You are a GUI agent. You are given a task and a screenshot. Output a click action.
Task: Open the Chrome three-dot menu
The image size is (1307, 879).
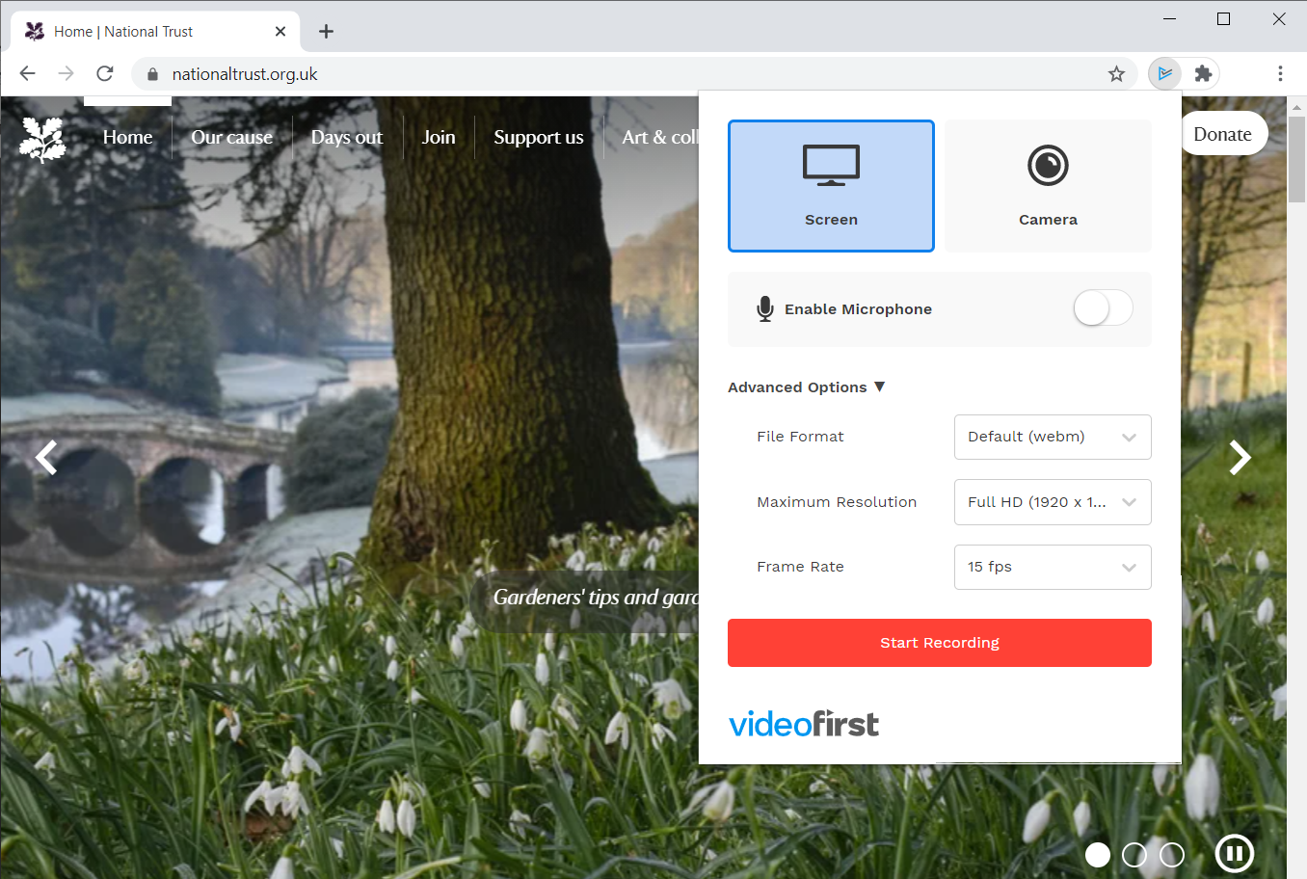click(x=1280, y=73)
